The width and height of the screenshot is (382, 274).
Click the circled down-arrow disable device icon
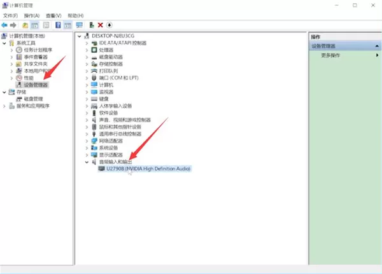(x=110, y=25)
